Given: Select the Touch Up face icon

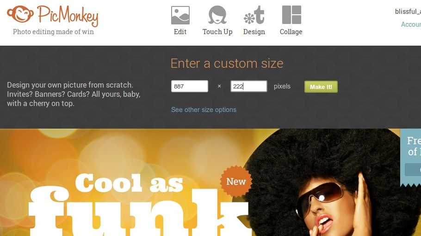Looking at the screenshot, I should click(x=217, y=15).
